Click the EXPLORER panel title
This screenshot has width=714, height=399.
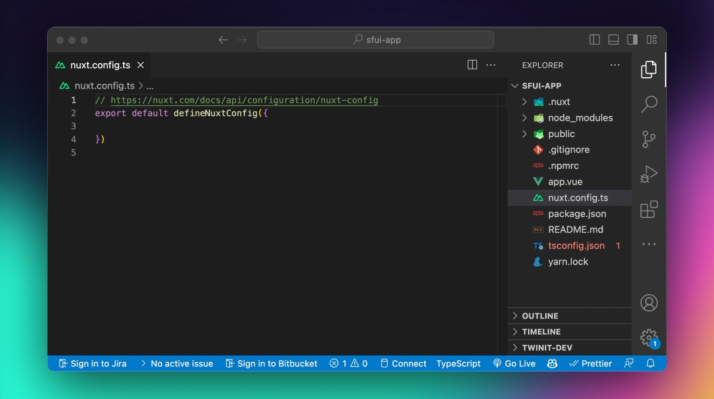542,65
